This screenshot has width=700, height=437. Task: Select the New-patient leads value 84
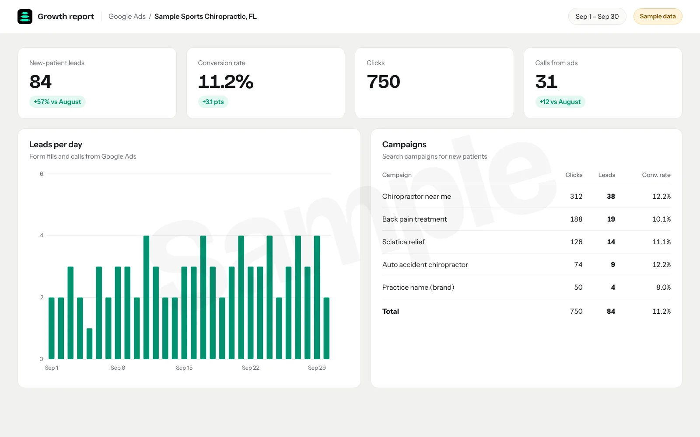tap(41, 82)
